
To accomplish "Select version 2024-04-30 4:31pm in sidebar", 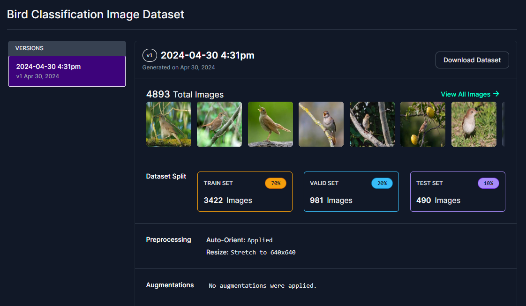I will (67, 71).
